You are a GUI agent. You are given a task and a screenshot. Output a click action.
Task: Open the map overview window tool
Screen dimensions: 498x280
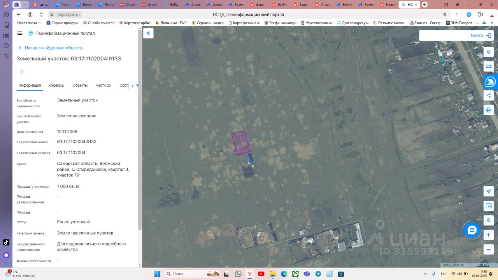point(489,206)
